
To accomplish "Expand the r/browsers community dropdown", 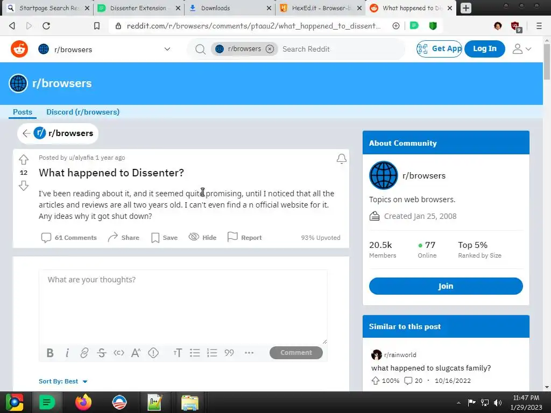I will click(x=167, y=49).
